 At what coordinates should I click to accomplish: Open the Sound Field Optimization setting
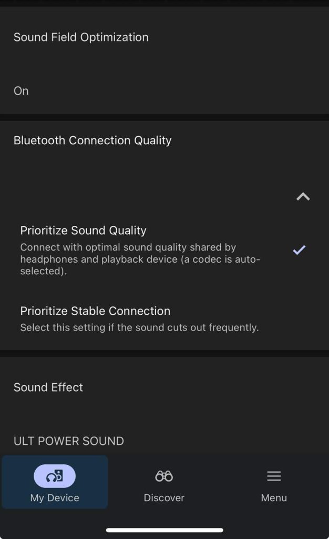click(81, 37)
